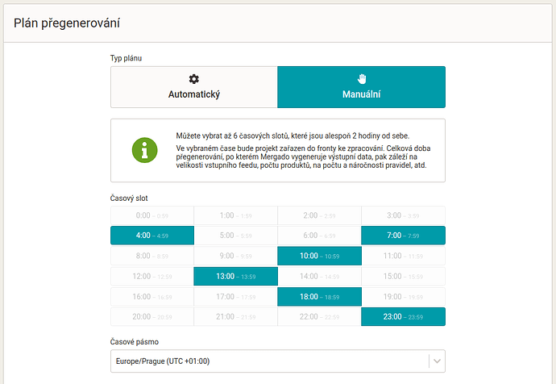The width and height of the screenshot is (556, 384).
Task: Click the Europe/Prague timezone field
Action: [x=266, y=361]
